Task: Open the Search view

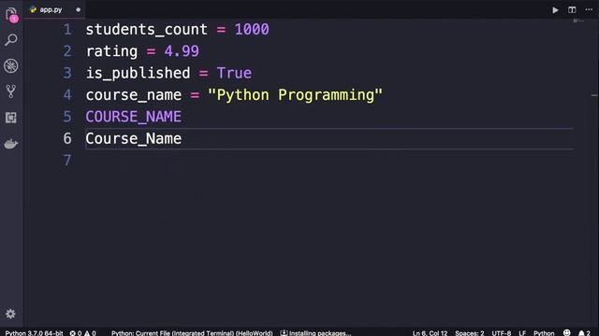Action: click(x=11, y=39)
